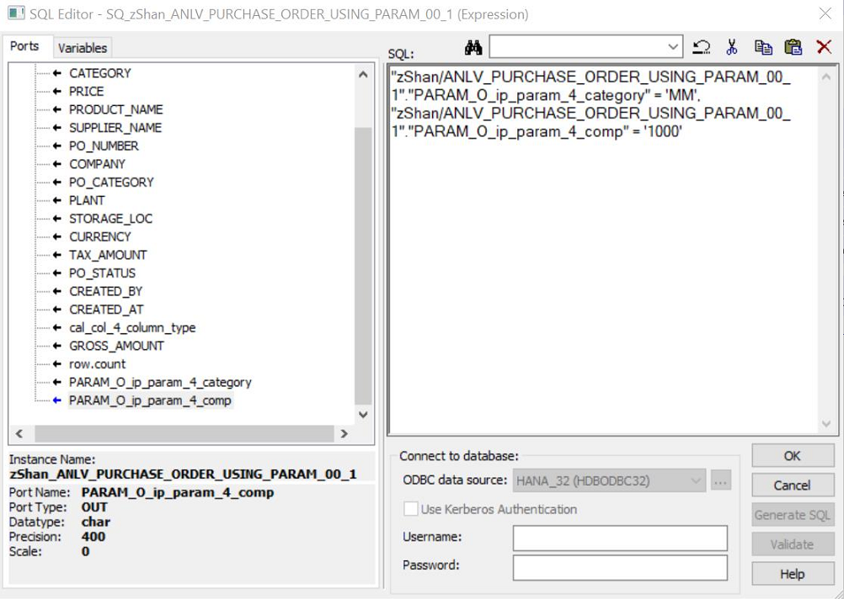Click the Help button
The height and width of the screenshot is (599, 844).
tap(793, 575)
